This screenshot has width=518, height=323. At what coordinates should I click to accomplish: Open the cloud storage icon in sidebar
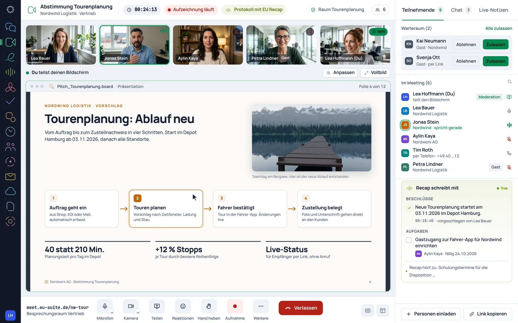(10, 191)
